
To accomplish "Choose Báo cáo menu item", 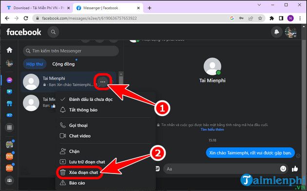I will pos(105,183).
